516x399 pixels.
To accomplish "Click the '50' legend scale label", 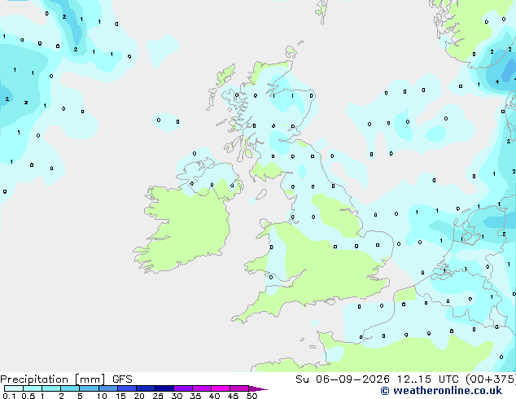I will [x=251, y=396].
